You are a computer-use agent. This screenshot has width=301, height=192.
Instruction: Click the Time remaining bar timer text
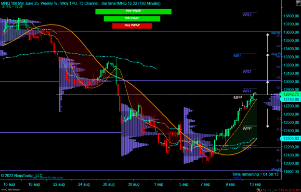pos(255,174)
